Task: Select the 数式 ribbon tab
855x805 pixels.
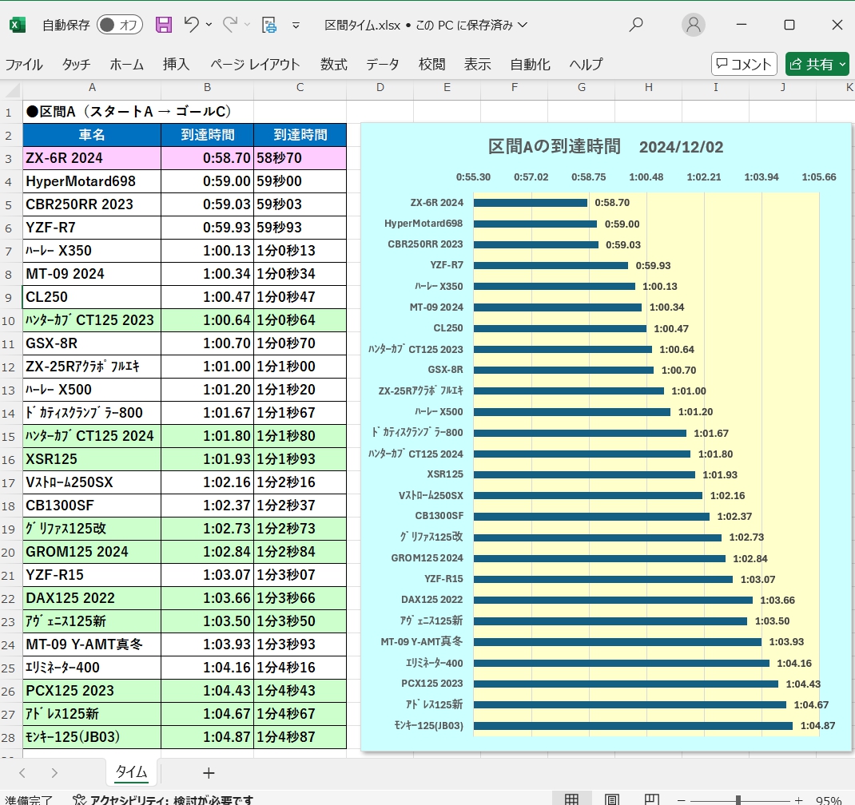Action: coord(334,65)
